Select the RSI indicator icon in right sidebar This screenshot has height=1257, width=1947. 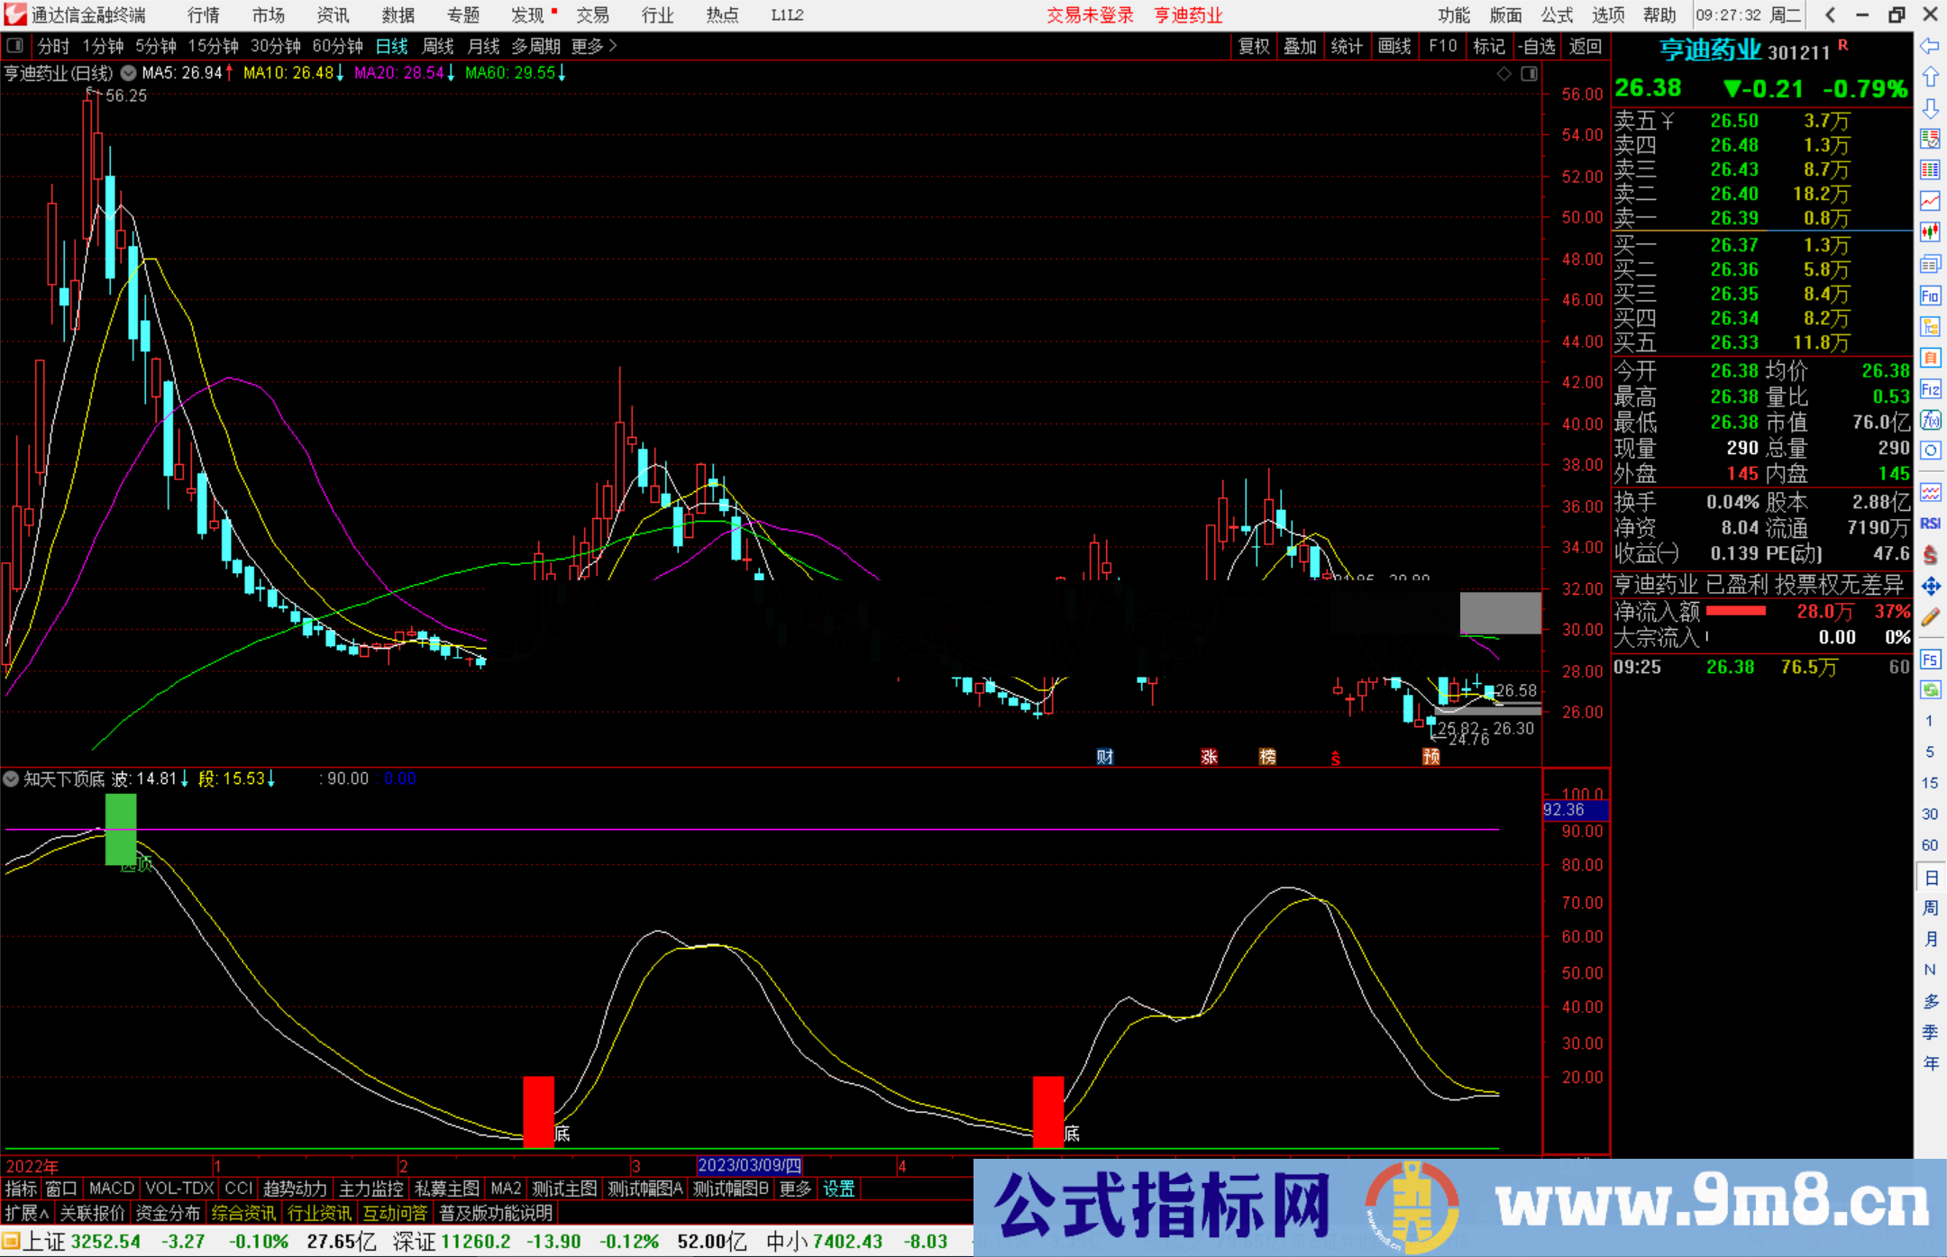[x=1931, y=523]
